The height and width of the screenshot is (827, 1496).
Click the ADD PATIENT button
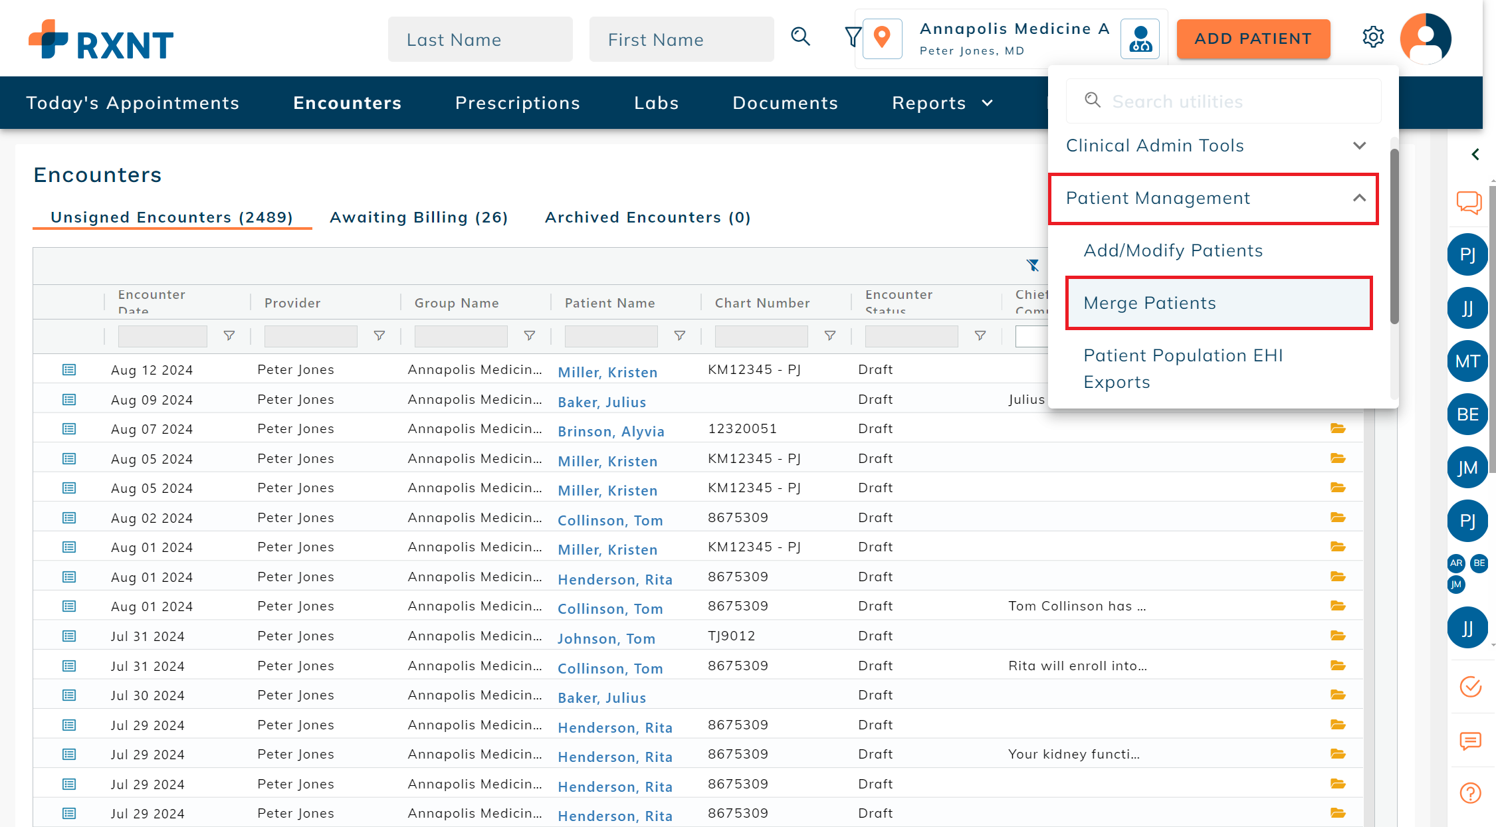1253,39
